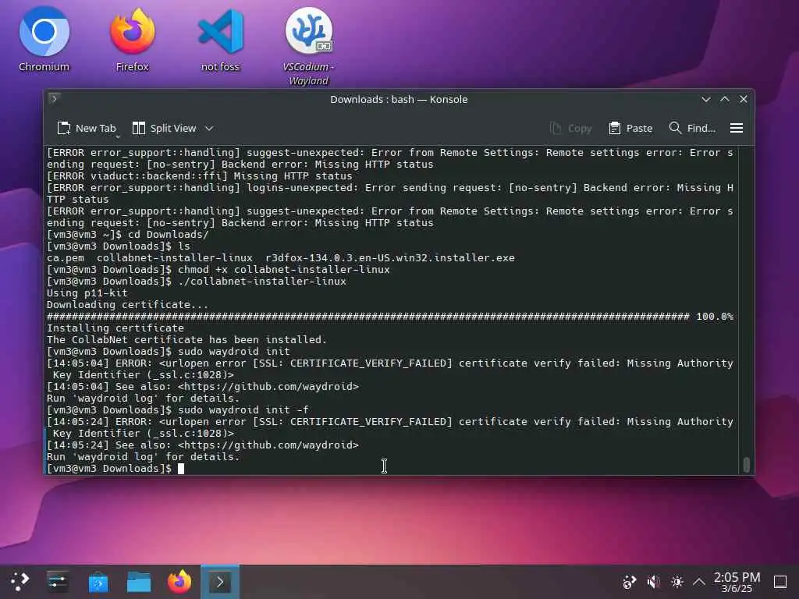Click 'The CollabNet certificate has been installed.' line
This screenshot has height=599, width=799.
(x=186, y=340)
